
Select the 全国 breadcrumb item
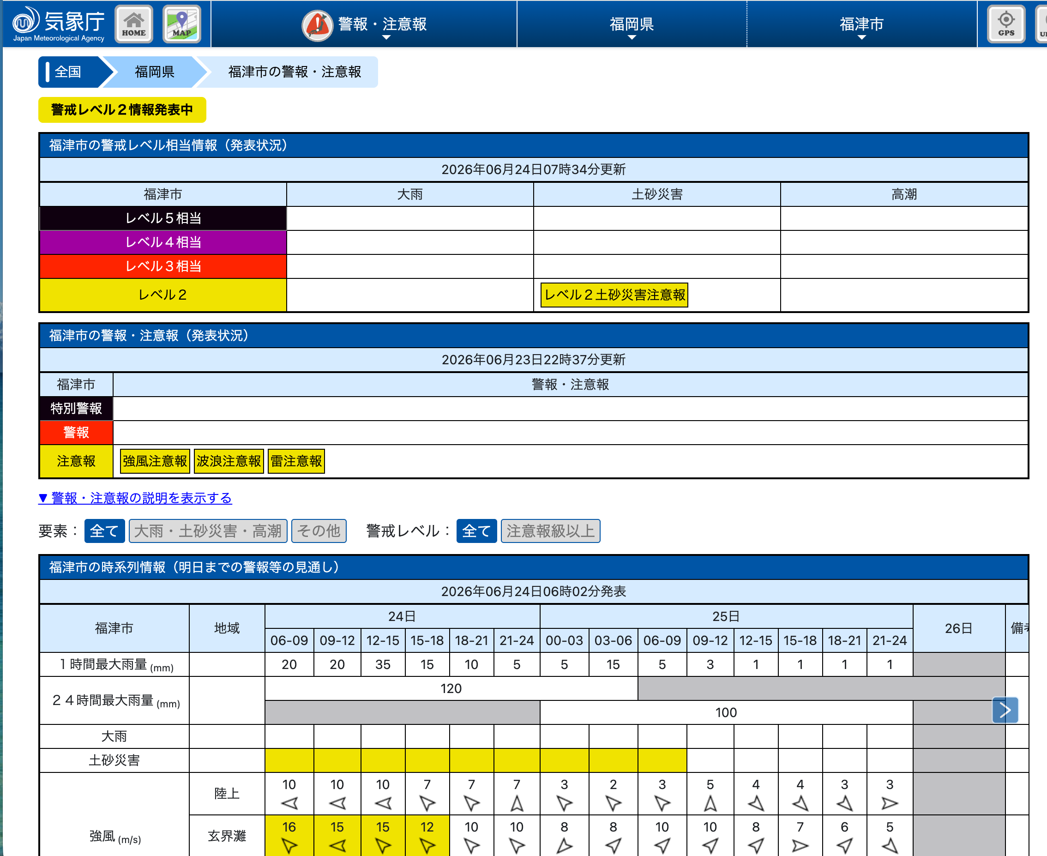pos(68,72)
